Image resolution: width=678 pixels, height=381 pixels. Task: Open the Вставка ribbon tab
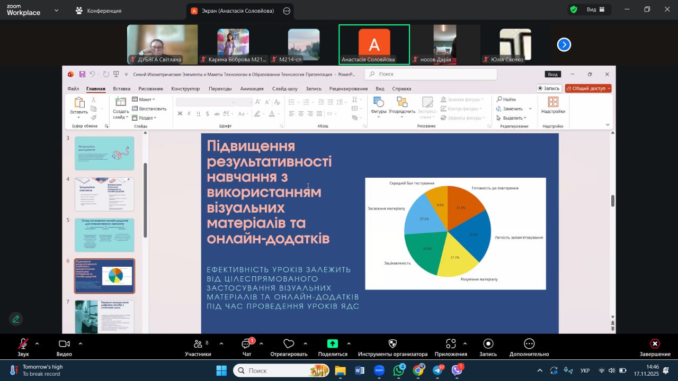pyautogui.click(x=121, y=89)
